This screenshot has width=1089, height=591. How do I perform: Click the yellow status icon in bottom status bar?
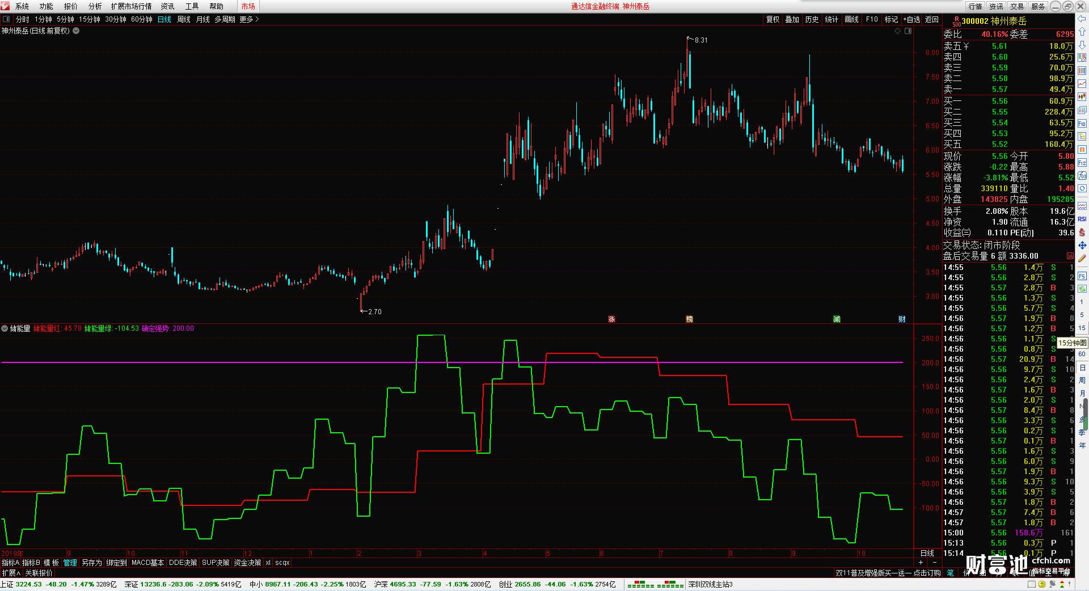pyautogui.click(x=1042, y=584)
